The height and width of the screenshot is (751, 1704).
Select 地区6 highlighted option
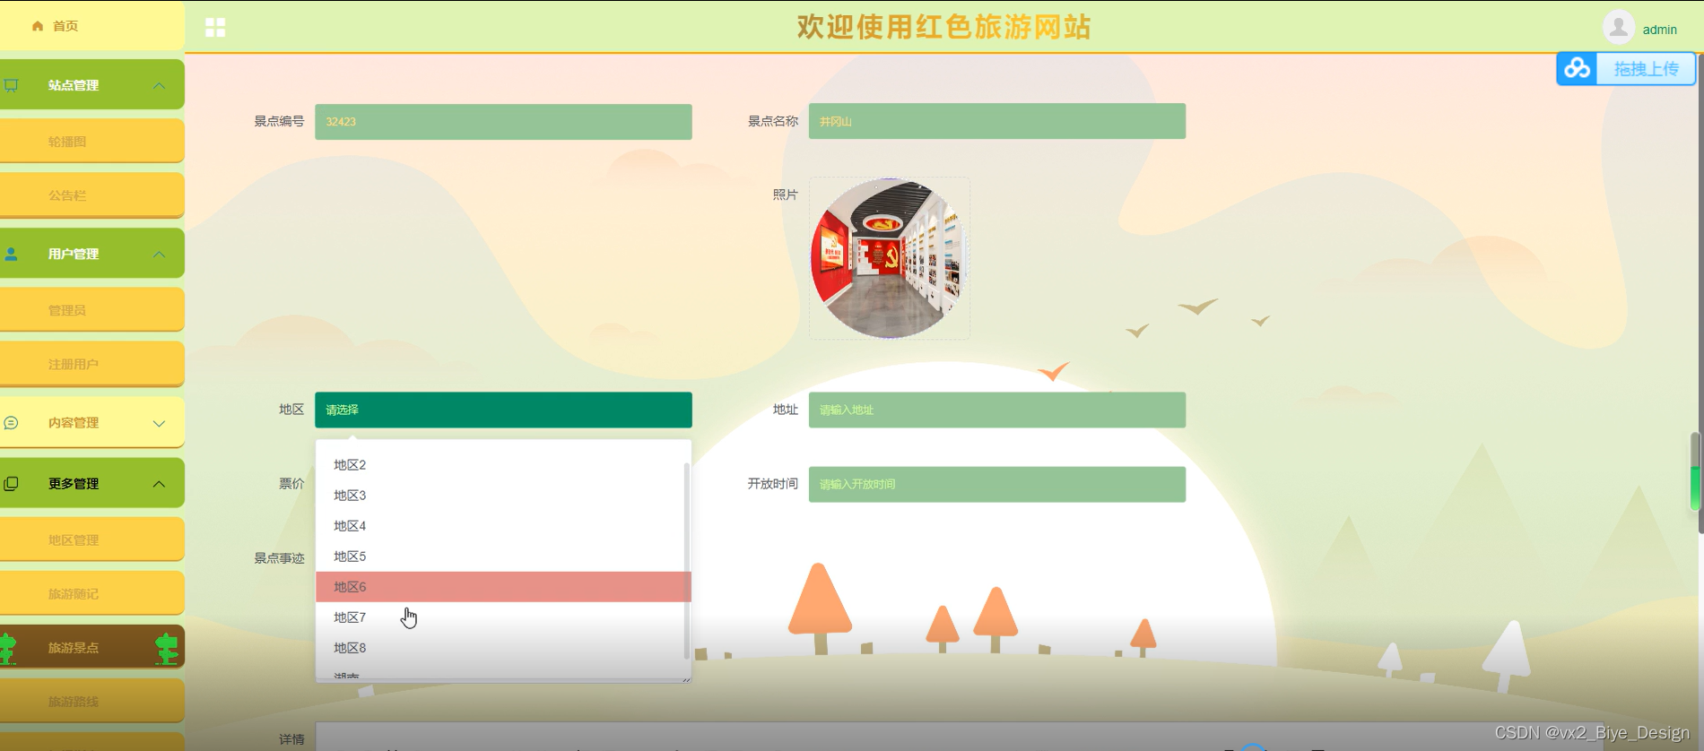(503, 586)
